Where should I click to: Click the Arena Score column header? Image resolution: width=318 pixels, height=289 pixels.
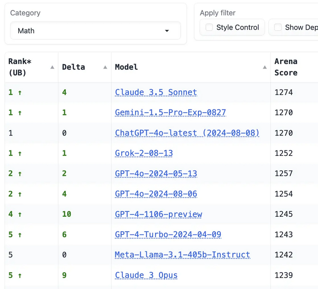click(x=286, y=67)
